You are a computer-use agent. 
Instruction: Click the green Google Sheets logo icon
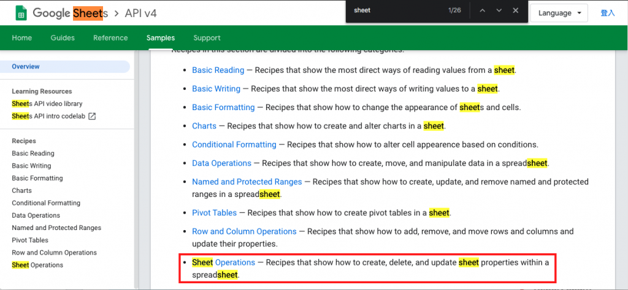point(21,13)
